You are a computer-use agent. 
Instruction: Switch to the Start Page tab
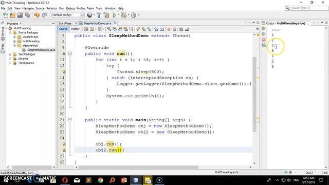tap(65, 23)
